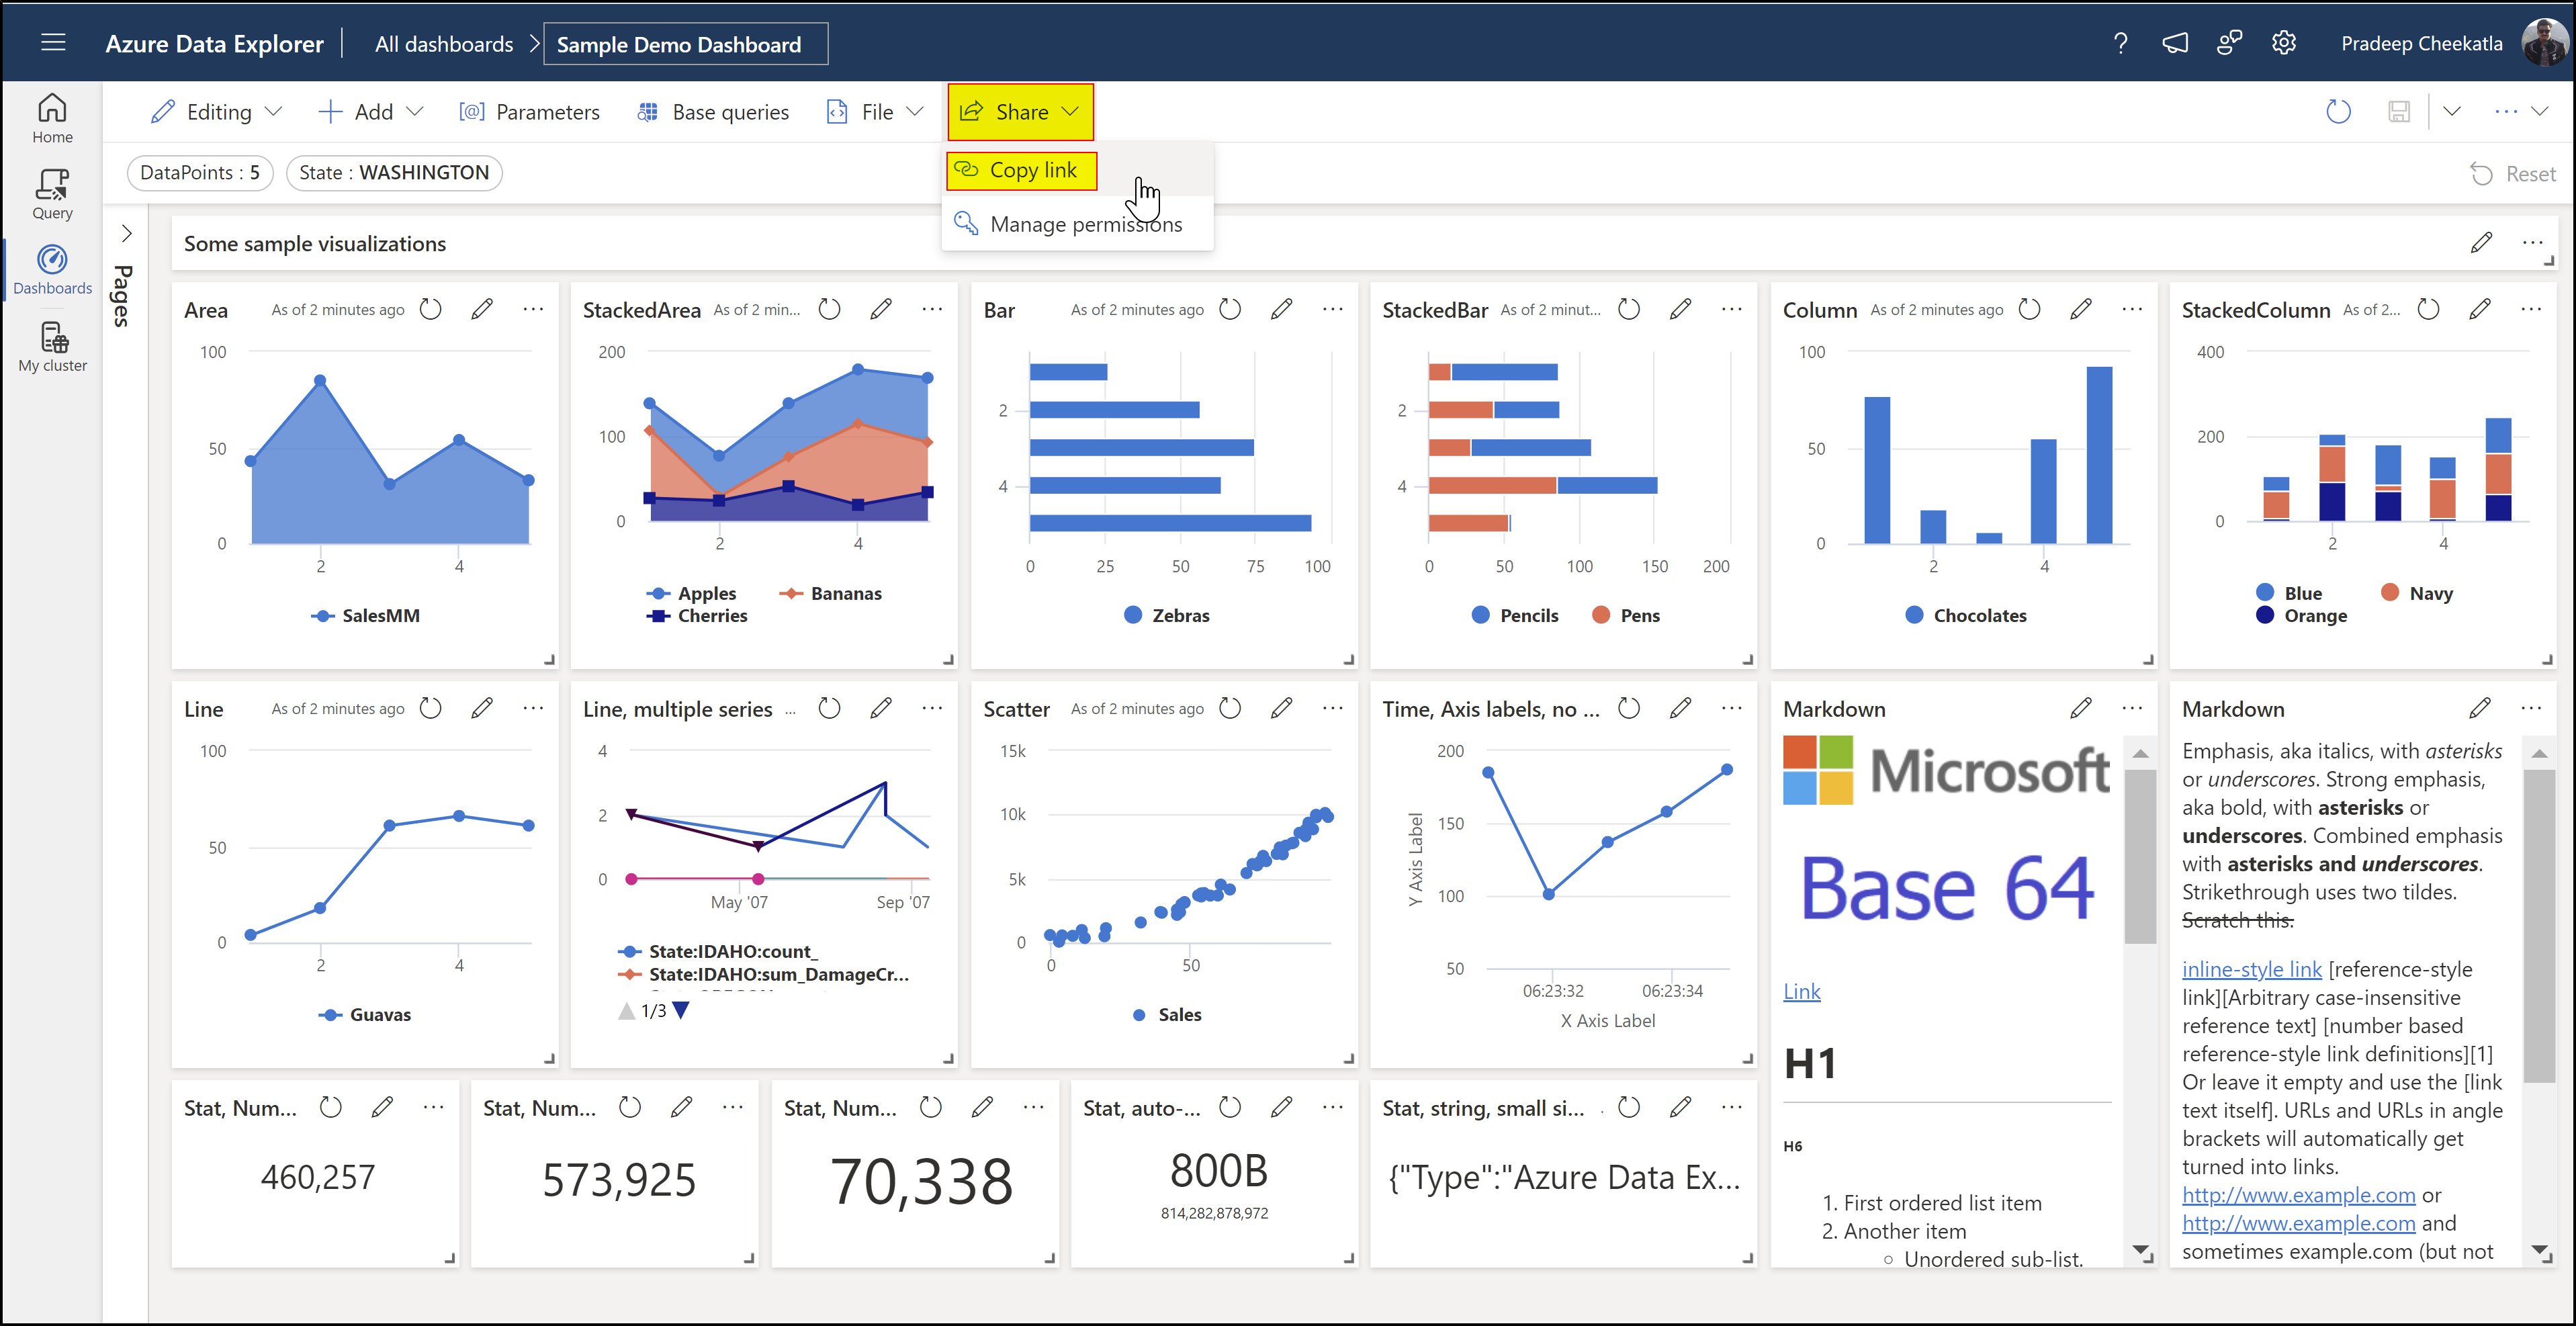Click the feedback megaphone icon

tap(2175, 43)
